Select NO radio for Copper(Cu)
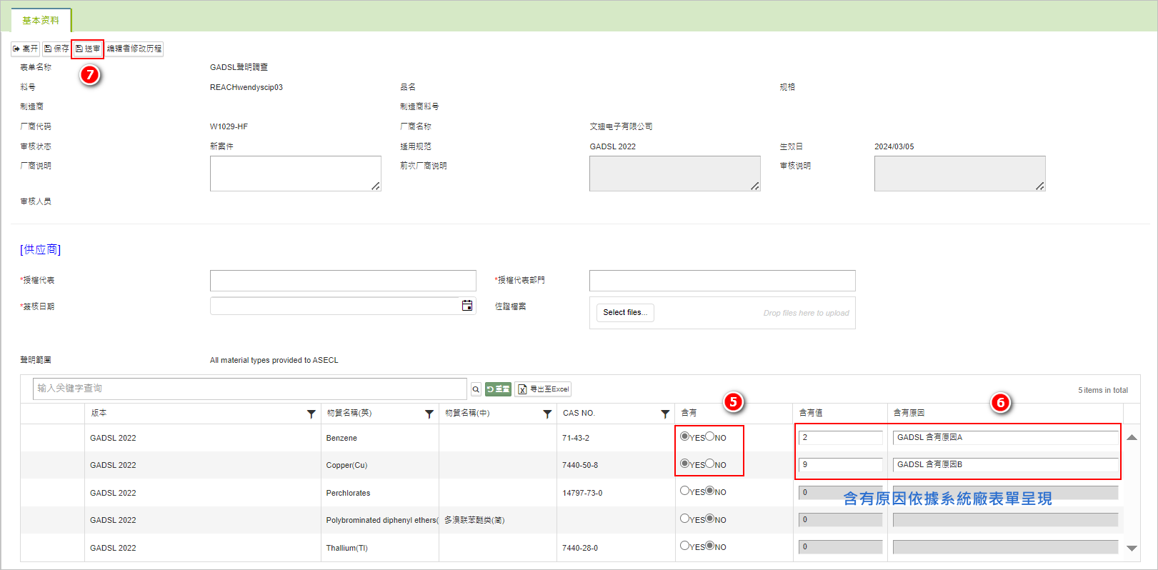The width and height of the screenshot is (1158, 570). click(x=710, y=464)
